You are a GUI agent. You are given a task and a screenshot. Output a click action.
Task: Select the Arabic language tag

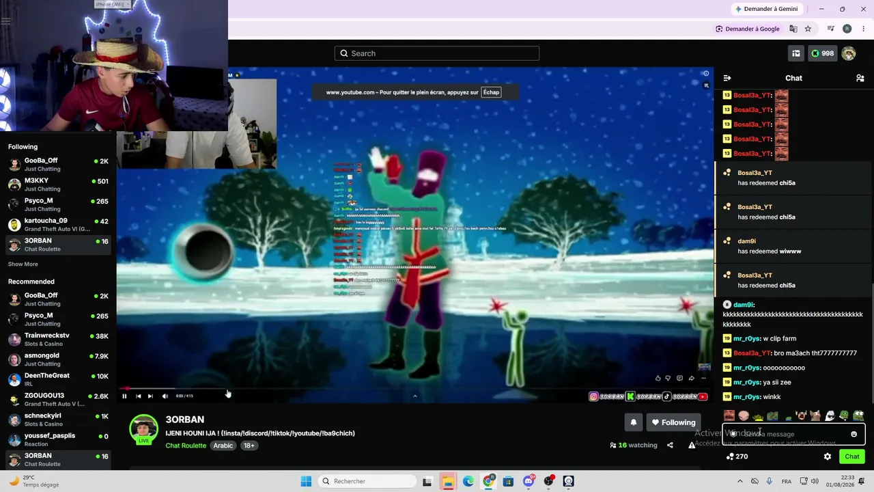223,446
